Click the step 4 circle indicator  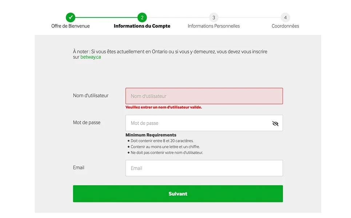click(285, 17)
